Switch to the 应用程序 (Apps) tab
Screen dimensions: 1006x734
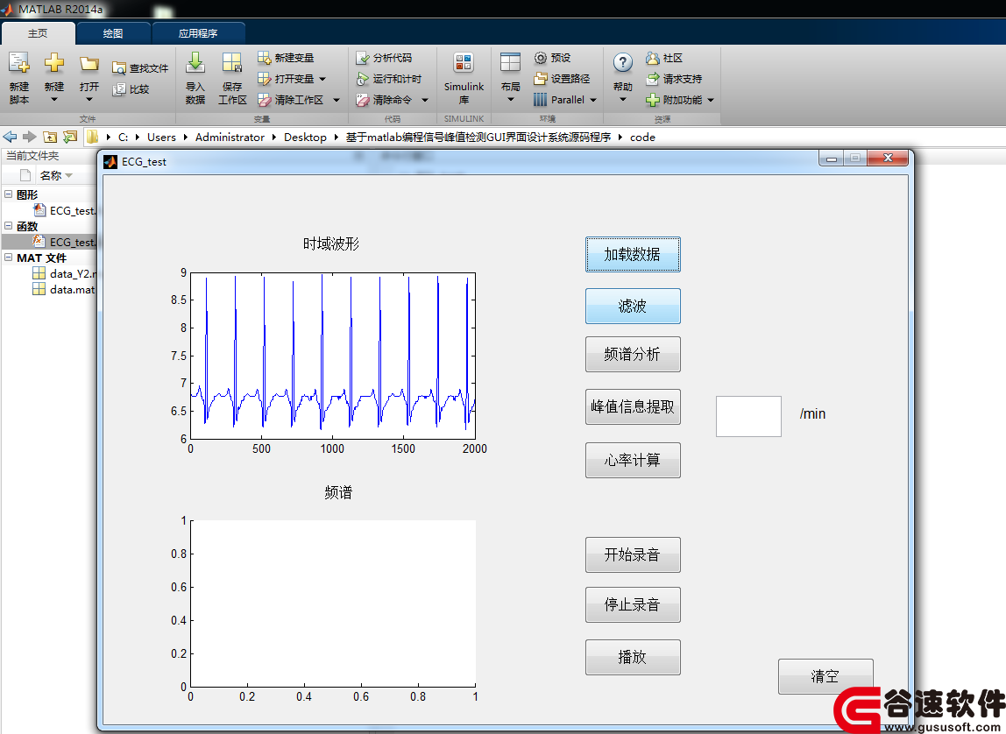198,33
